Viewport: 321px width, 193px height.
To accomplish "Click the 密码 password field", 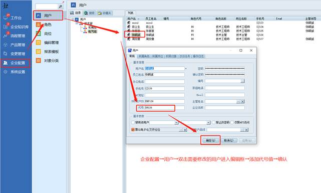I will click(x=225, y=68).
